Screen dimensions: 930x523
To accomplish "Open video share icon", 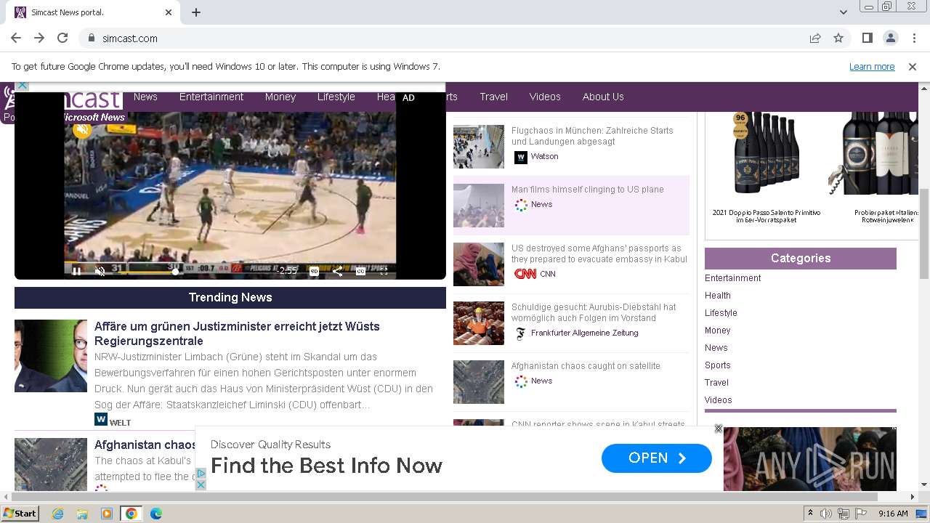I will [337, 271].
